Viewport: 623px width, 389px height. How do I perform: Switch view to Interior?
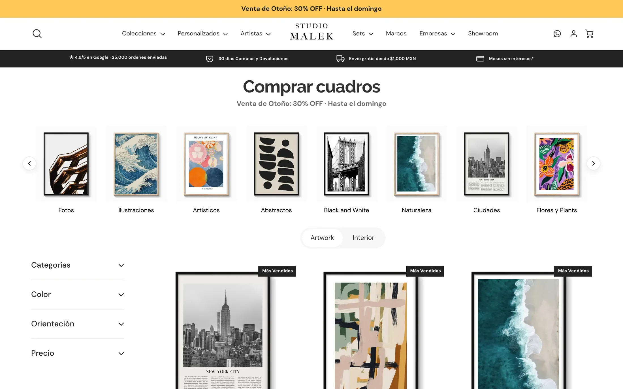point(363,238)
